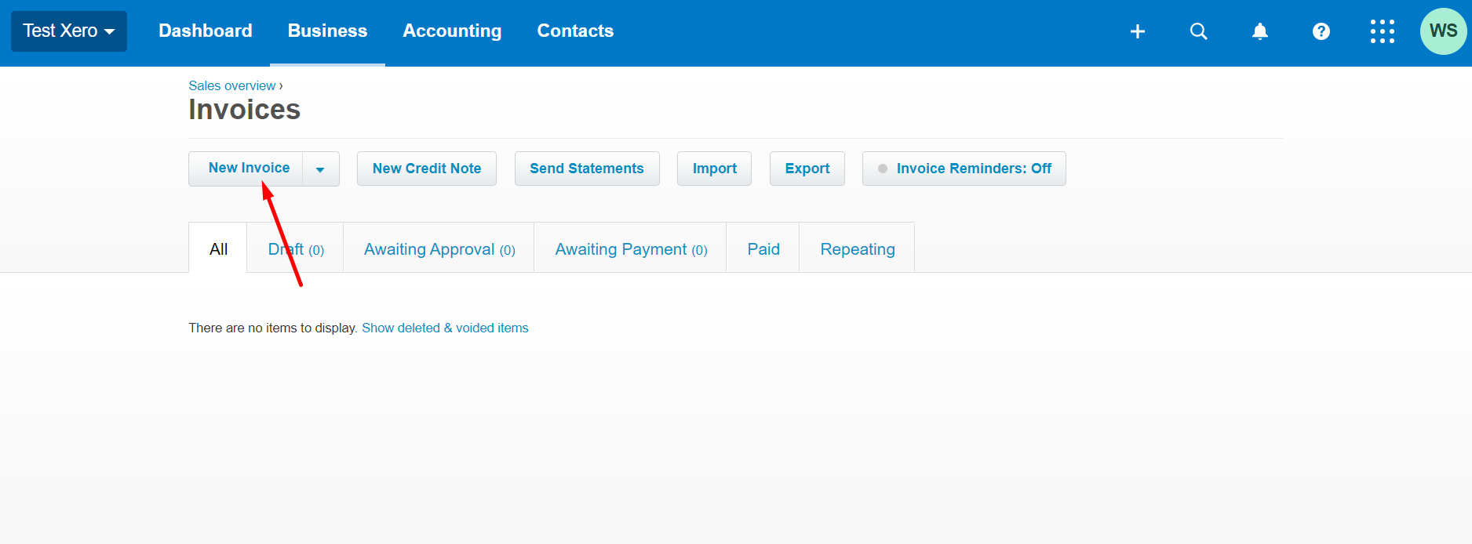Image resolution: width=1472 pixels, height=544 pixels.
Task: Open the WS user profile avatar
Action: [1444, 31]
